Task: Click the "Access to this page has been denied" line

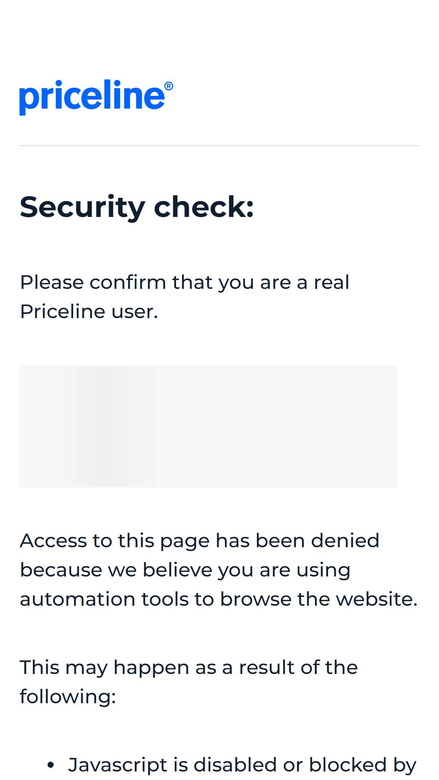Action: tap(200, 541)
